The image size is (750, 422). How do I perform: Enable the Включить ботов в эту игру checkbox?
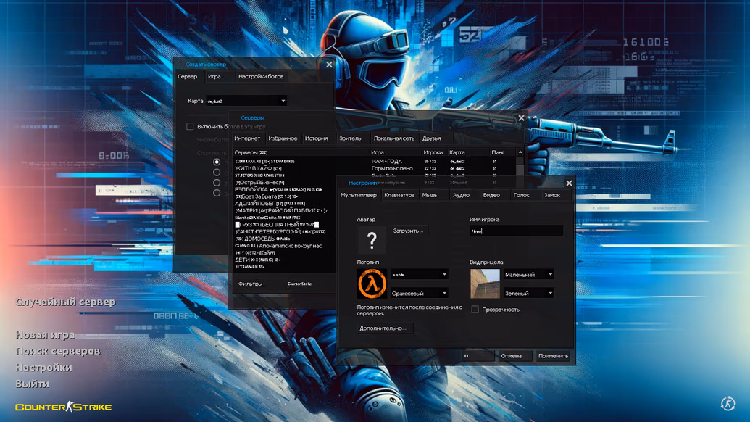190,126
